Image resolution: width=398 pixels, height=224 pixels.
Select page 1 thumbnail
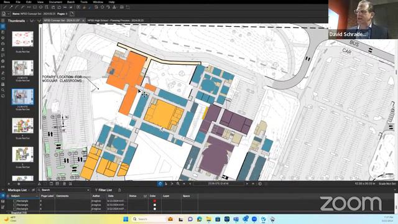point(22,39)
